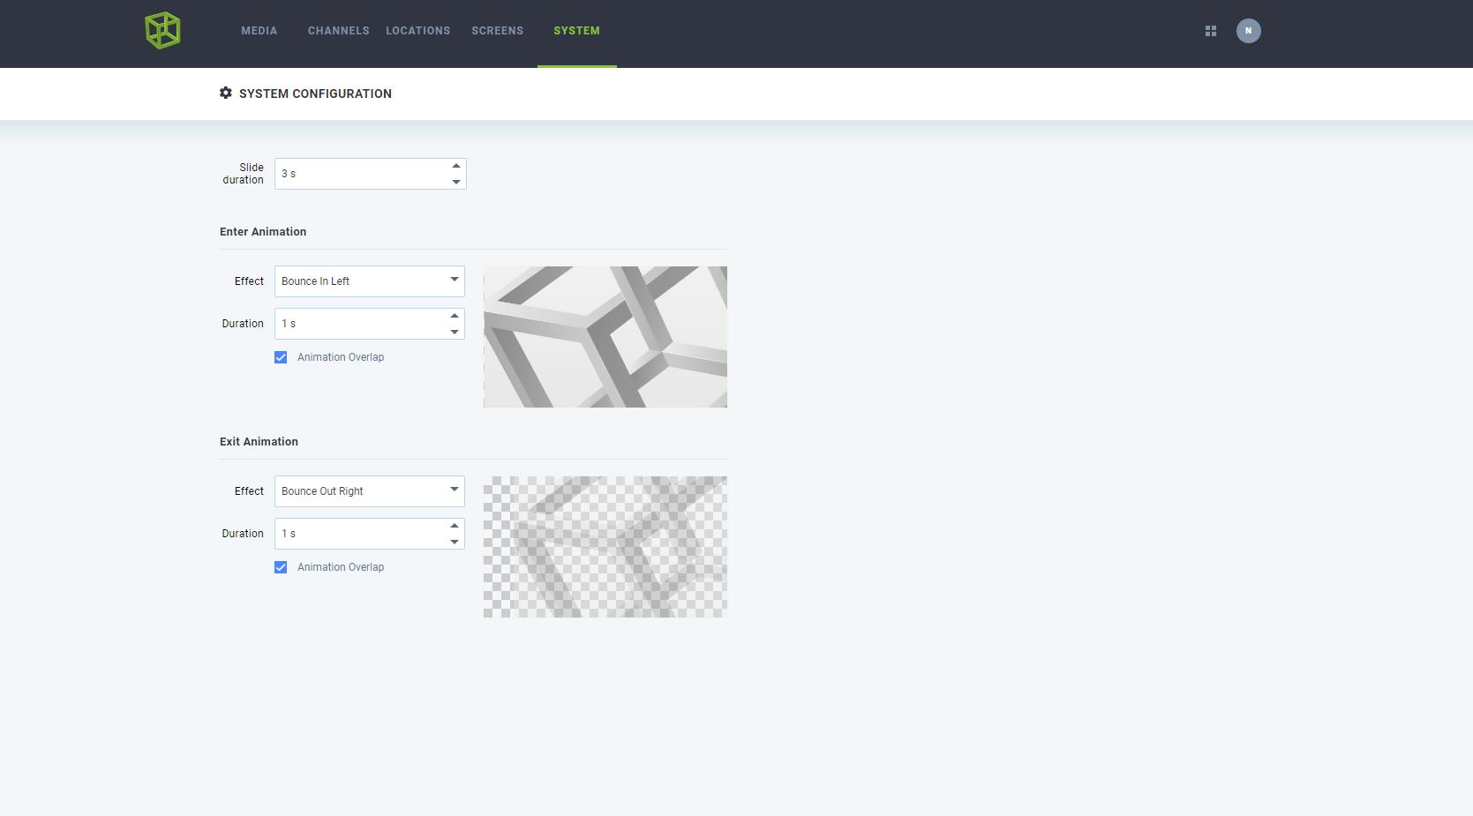Open the Locations tab
This screenshot has width=1473, height=816.
click(418, 31)
